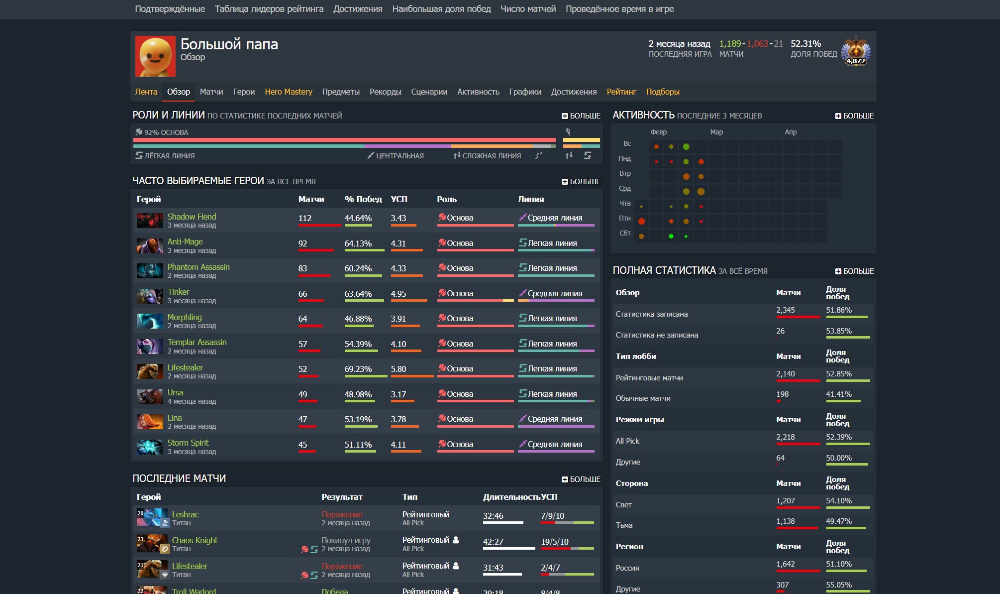
Task: Click the large red Friday activity dot
Action: pyautogui.click(x=641, y=221)
